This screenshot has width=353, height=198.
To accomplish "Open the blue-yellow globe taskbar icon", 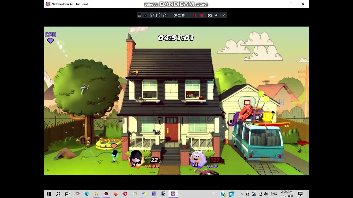I will click(x=144, y=194).
